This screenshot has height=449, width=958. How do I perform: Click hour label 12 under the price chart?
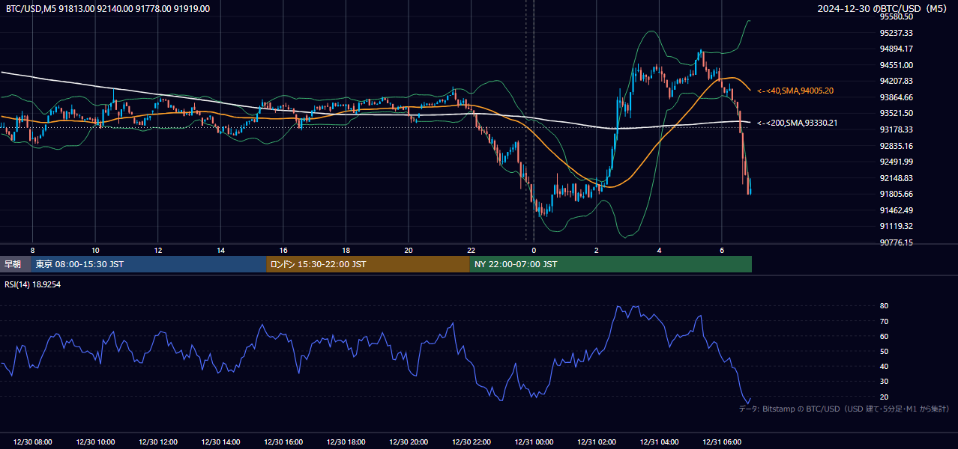point(158,250)
